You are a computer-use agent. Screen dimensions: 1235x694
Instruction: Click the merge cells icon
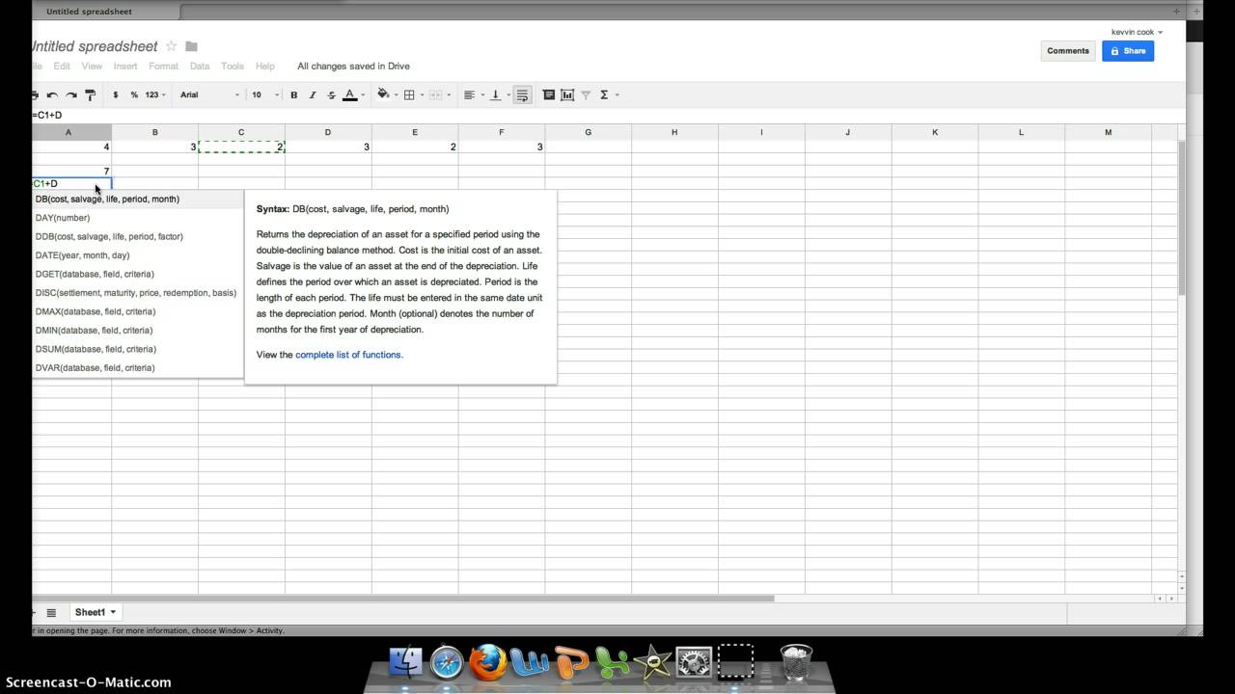pyautogui.click(x=438, y=94)
